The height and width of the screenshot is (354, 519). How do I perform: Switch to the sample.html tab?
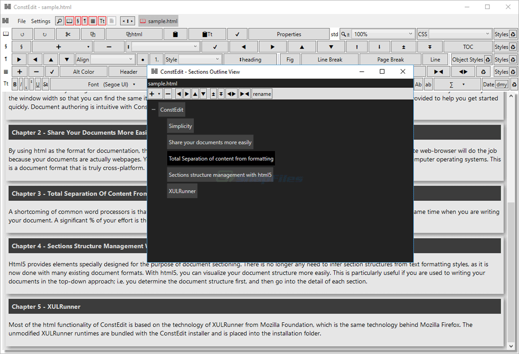[158, 21]
